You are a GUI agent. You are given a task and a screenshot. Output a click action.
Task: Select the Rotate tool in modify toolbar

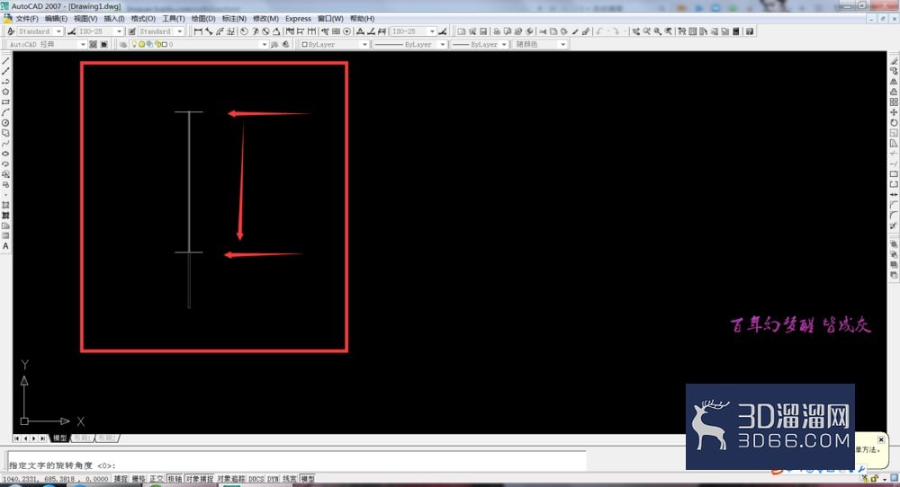[x=894, y=122]
